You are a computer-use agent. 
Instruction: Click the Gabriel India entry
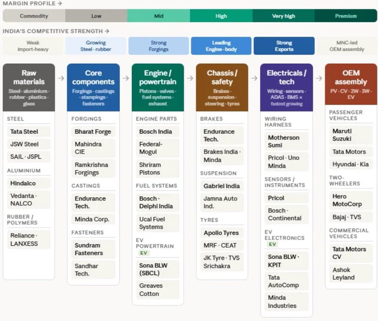[222, 186]
